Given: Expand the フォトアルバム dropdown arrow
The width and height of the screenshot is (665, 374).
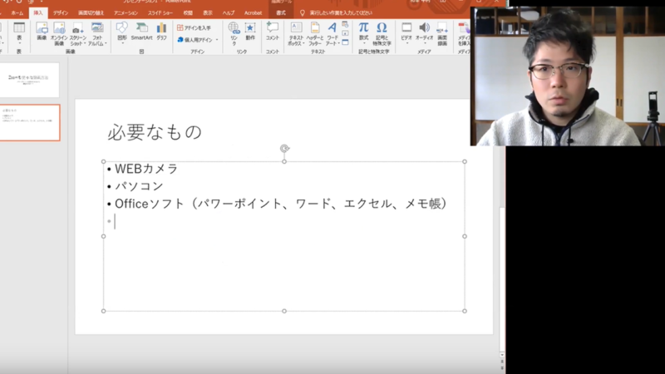Looking at the screenshot, I should point(106,43).
